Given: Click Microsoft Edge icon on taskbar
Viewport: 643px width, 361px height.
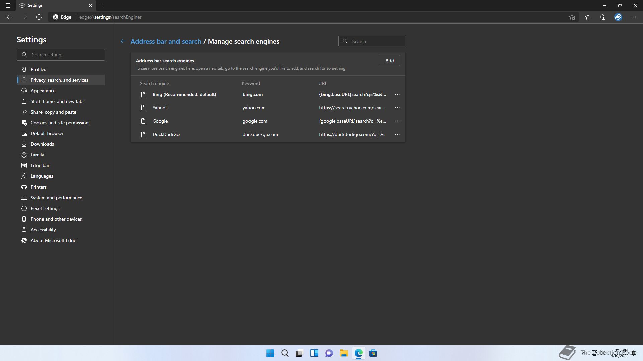Looking at the screenshot, I should pyautogui.click(x=358, y=353).
